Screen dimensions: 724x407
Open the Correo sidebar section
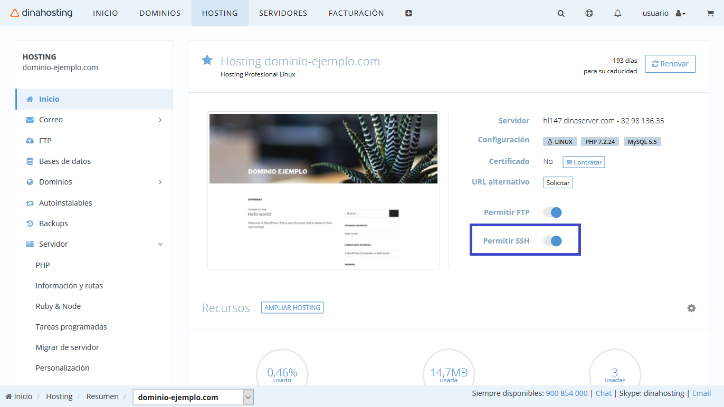(x=51, y=119)
